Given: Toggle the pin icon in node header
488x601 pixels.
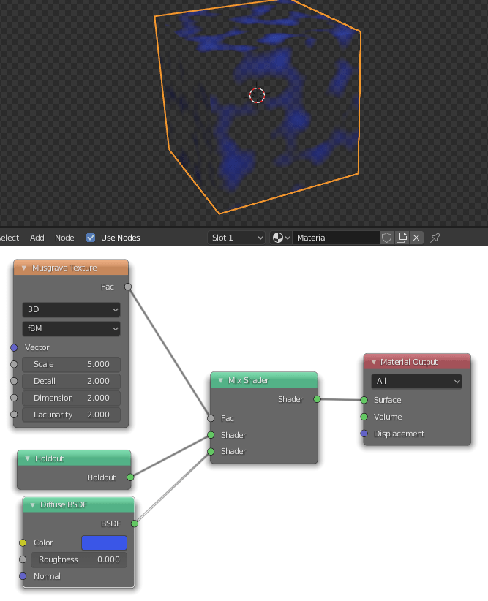Looking at the screenshot, I should (x=435, y=238).
